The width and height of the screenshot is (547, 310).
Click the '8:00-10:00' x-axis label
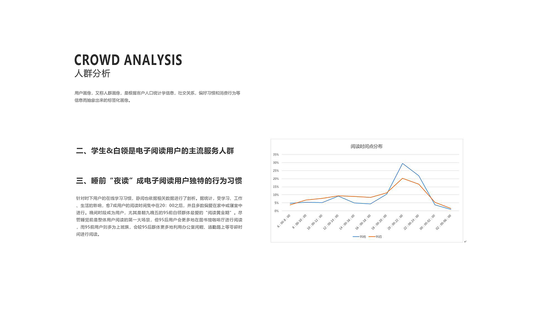(300, 222)
